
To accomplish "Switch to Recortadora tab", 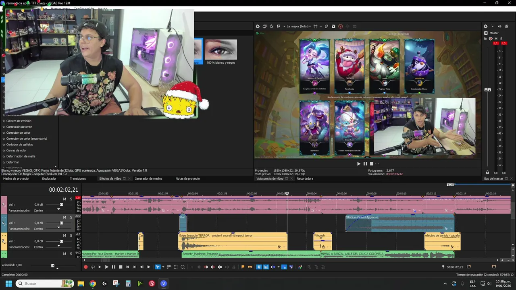I will pyautogui.click(x=305, y=178).
